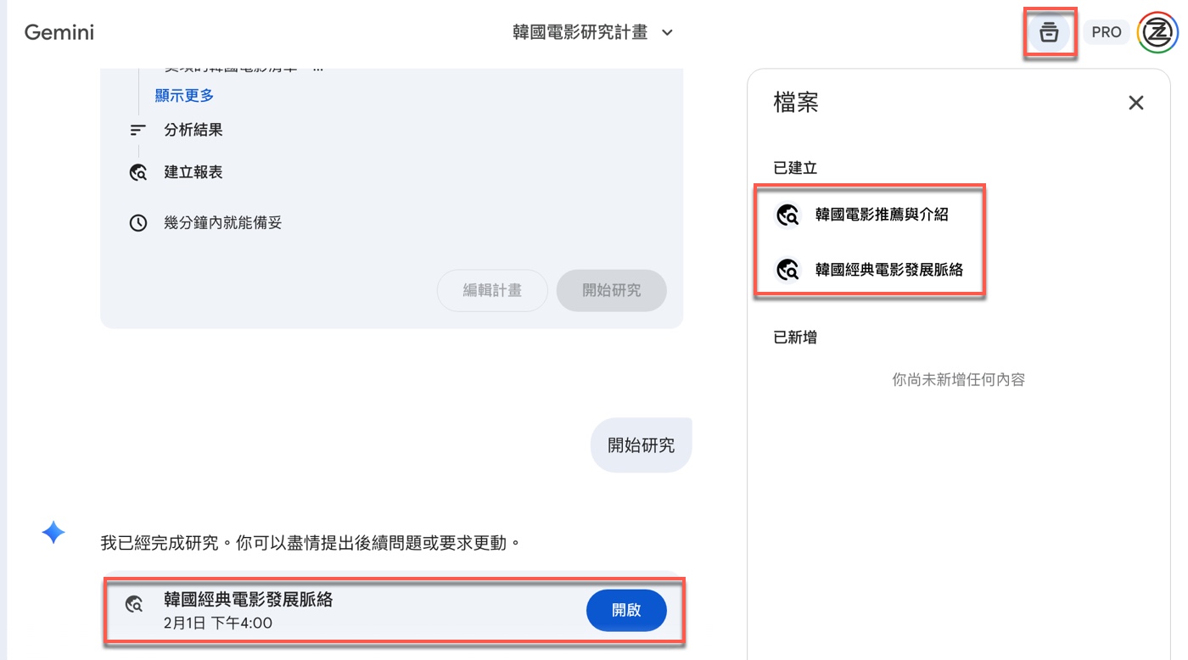Click the PRO badge
This screenshot has height=660, width=1188.
point(1106,31)
